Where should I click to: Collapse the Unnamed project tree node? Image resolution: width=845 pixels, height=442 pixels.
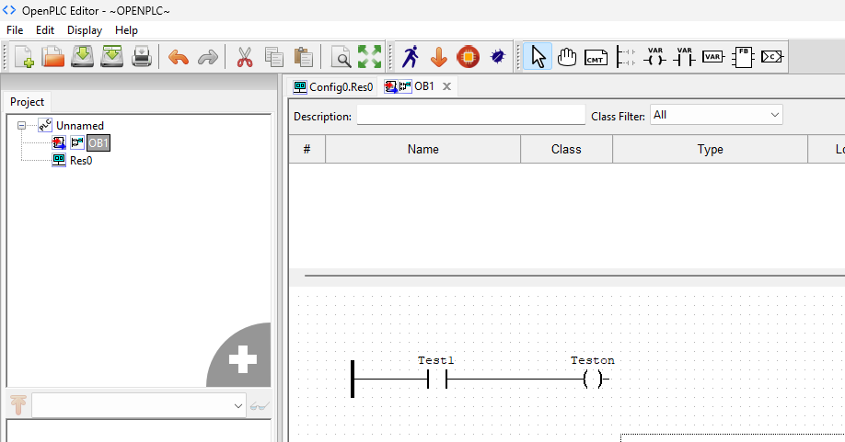click(x=22, y=125)
